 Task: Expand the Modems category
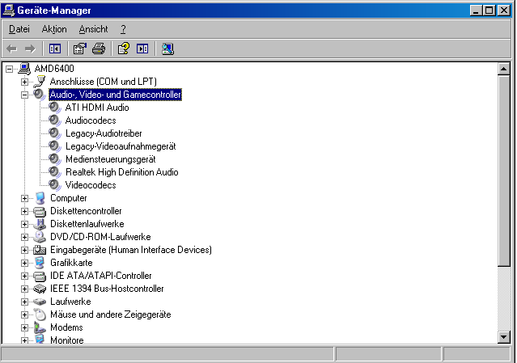pos(24,327)
